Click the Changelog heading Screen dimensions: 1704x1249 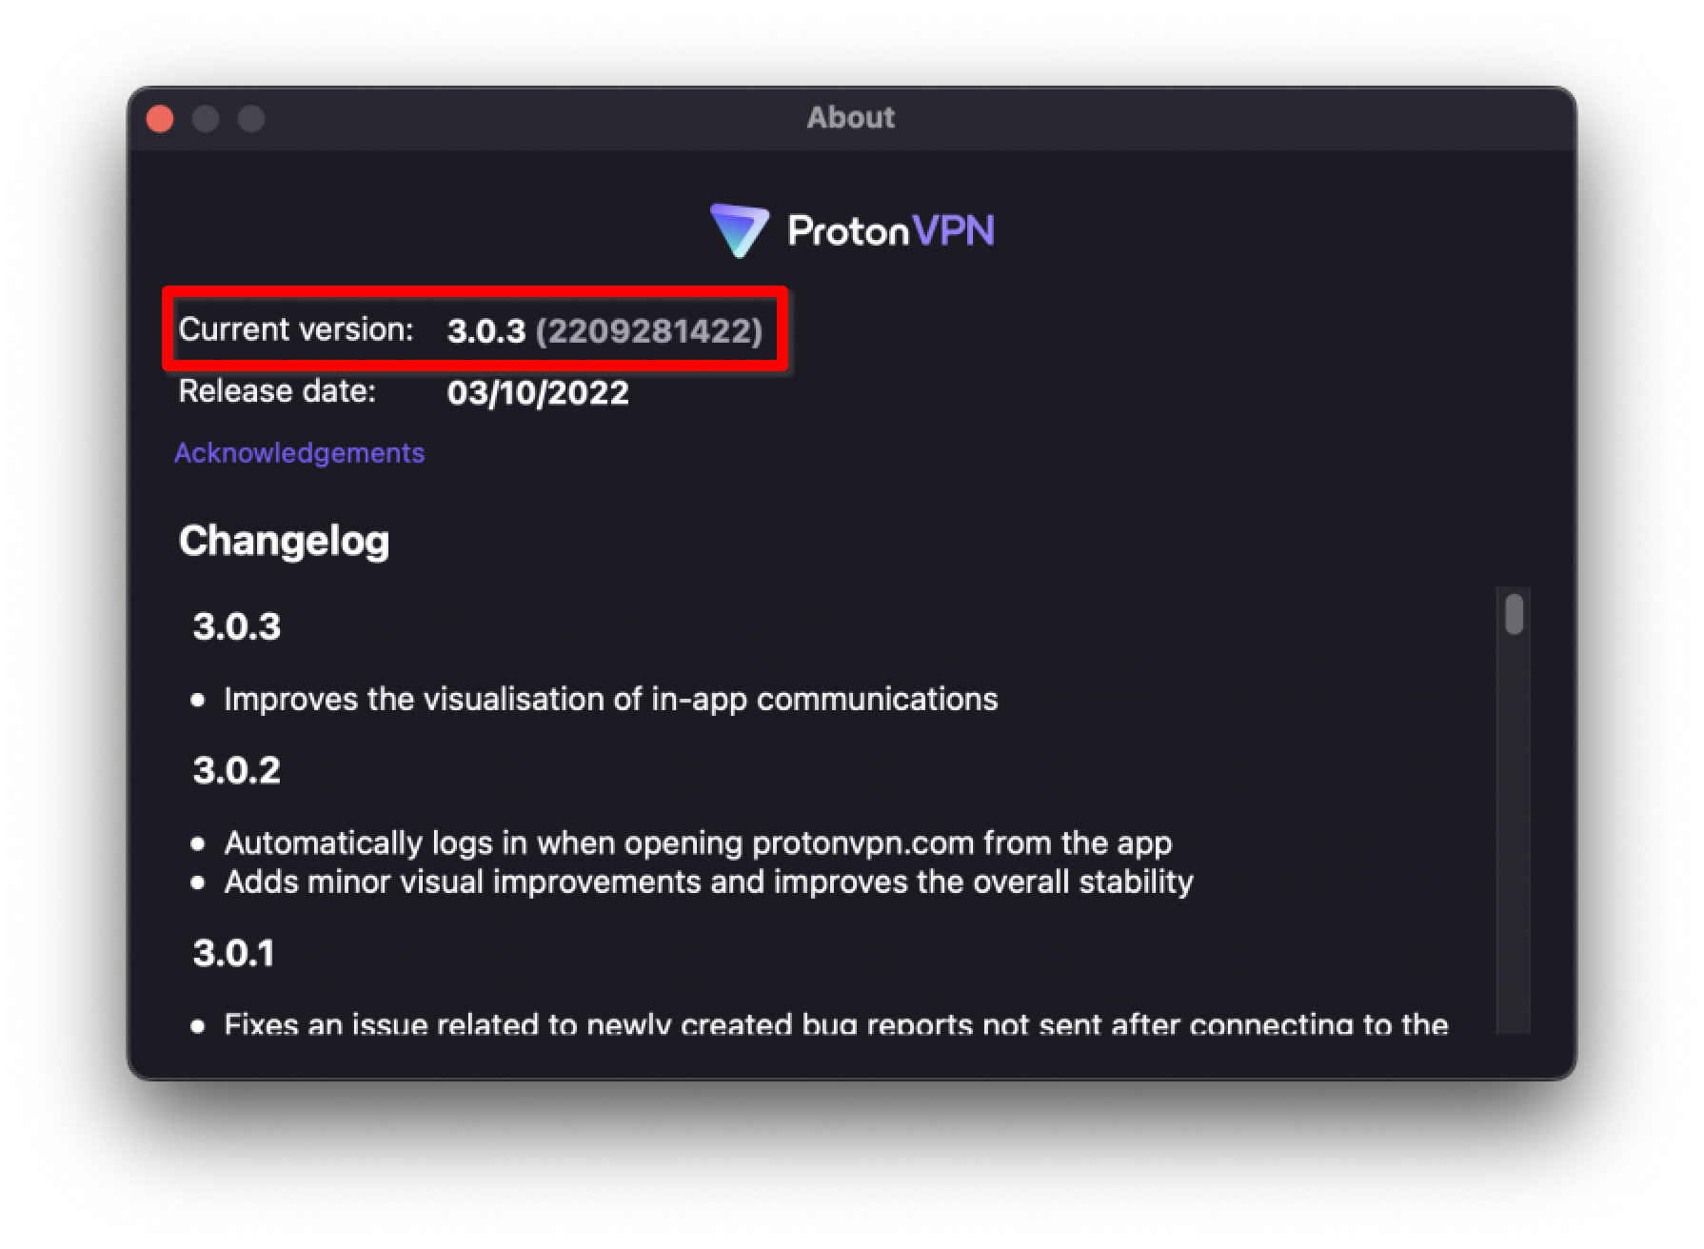[x=284, y=541]
